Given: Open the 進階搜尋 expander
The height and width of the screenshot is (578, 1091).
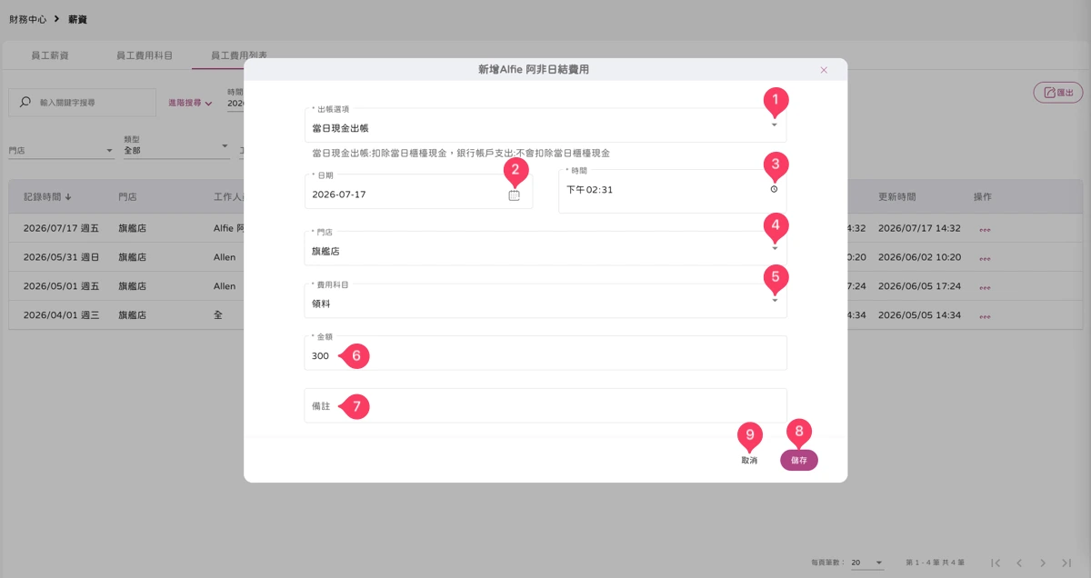Looking at the screenshot, I should click(x=190, y=104).
